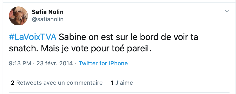Viewport: 236px width, 94px height.
Task: Visit the @safianolin handle
Action: 47,19
